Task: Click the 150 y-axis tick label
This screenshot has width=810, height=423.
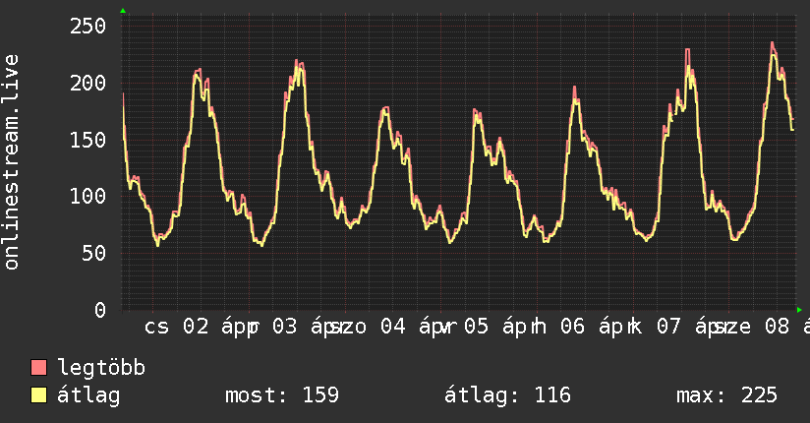Action: point(87,140)
